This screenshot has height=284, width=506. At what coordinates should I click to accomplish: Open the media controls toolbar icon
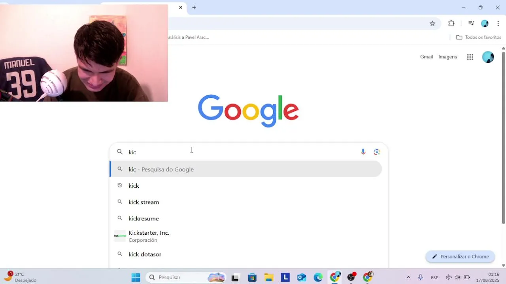click(471, 24)
